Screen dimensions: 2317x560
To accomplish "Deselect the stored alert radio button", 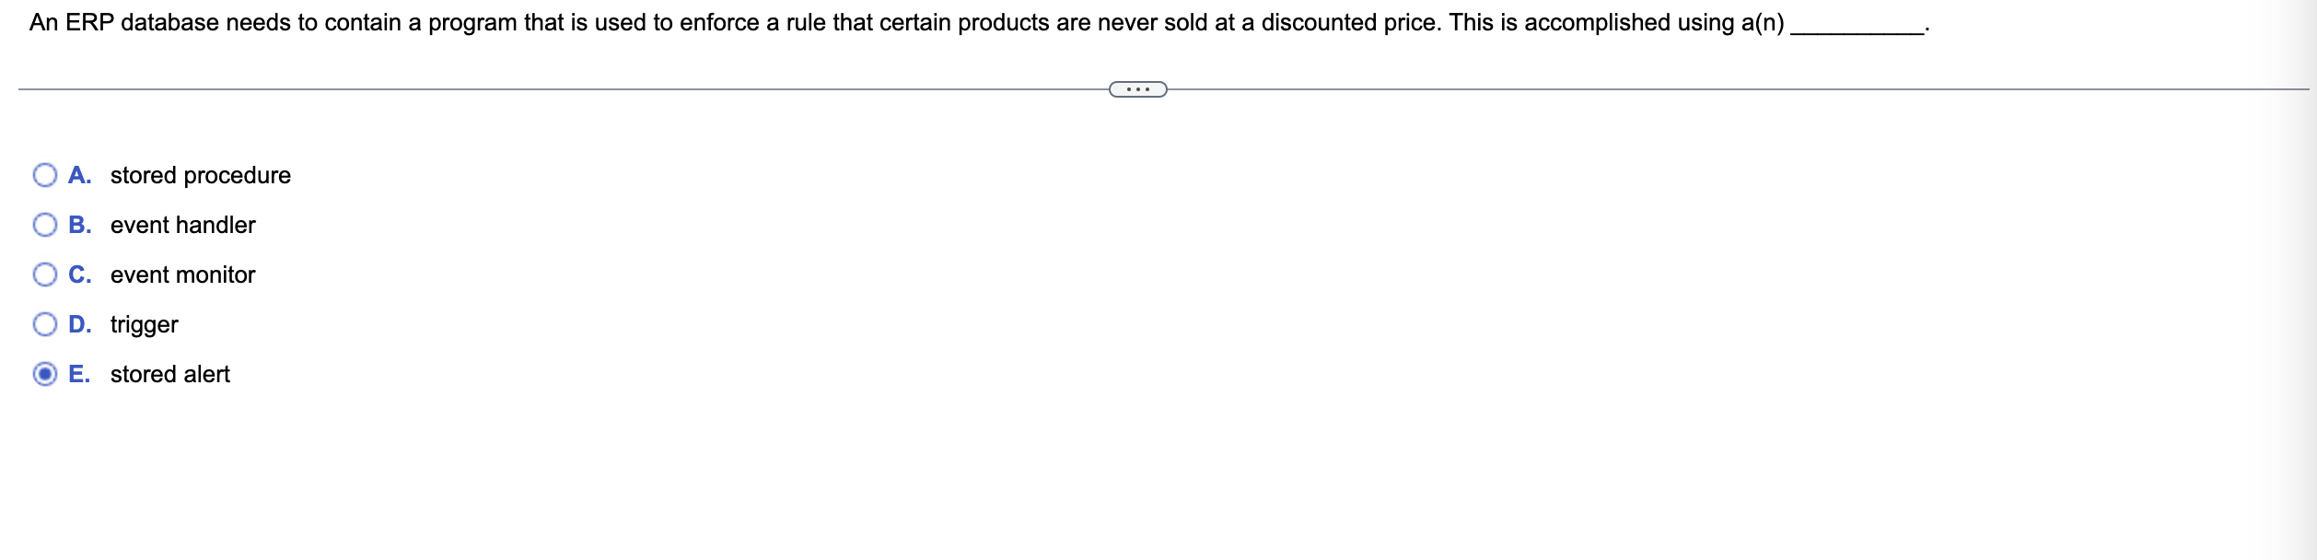I will (x=43, y=374).
